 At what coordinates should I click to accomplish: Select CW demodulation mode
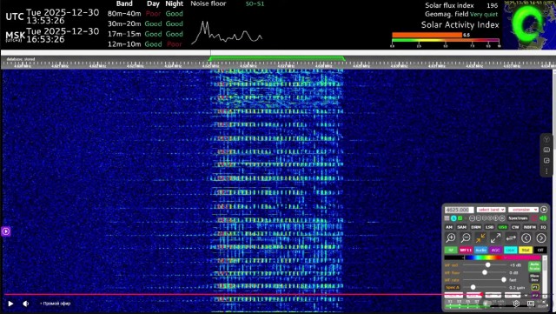point(515,227)
